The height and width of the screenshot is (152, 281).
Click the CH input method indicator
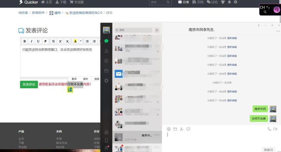(262, 7)
